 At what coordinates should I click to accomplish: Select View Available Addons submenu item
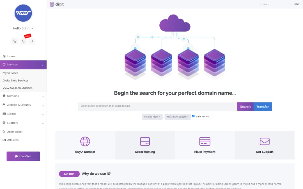(18, 88)
